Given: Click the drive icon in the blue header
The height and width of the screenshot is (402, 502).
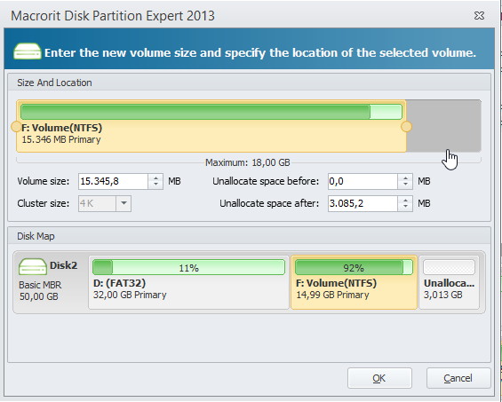Looking at the screenshot, I should pyautogui.click(x=28, y=51).
